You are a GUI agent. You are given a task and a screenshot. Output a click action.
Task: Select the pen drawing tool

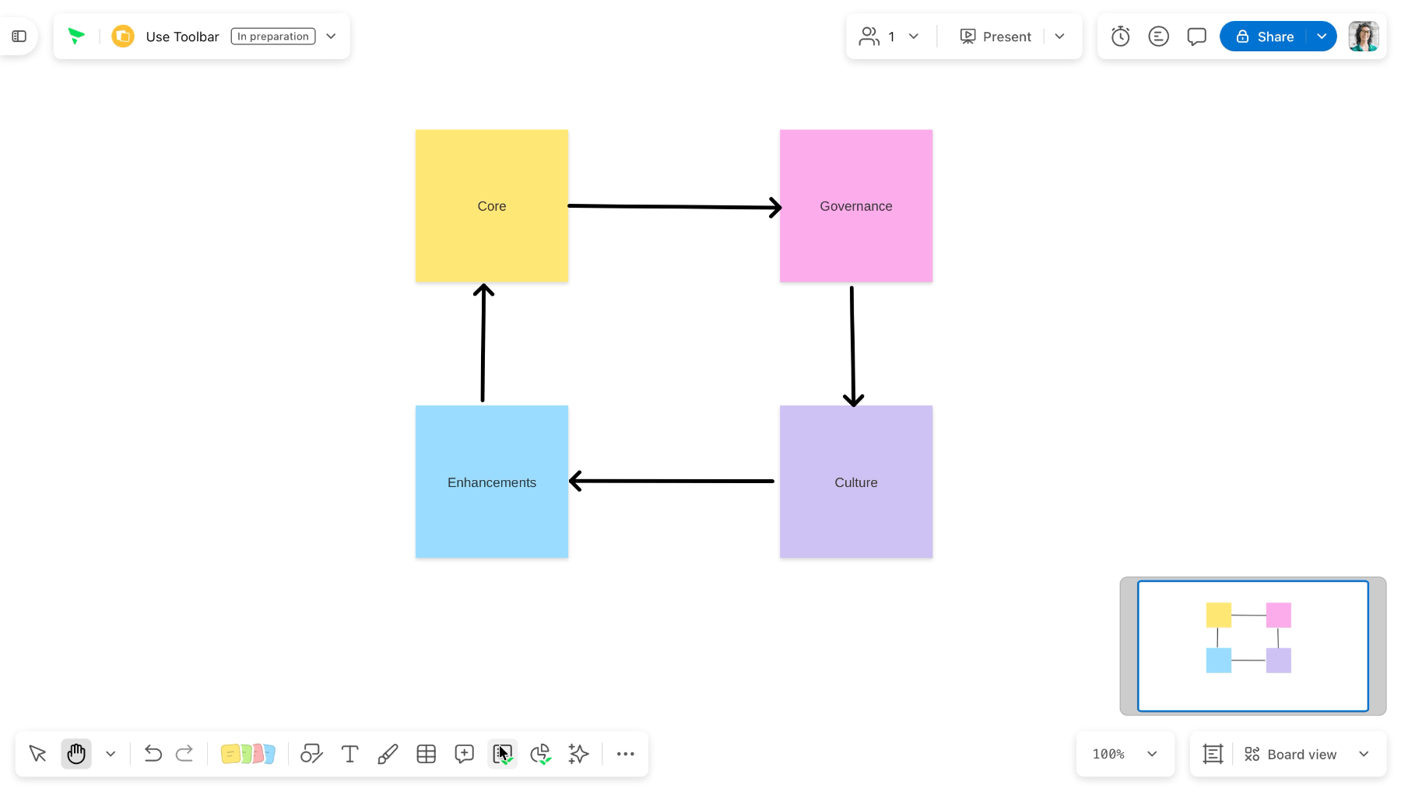point(388,754)
